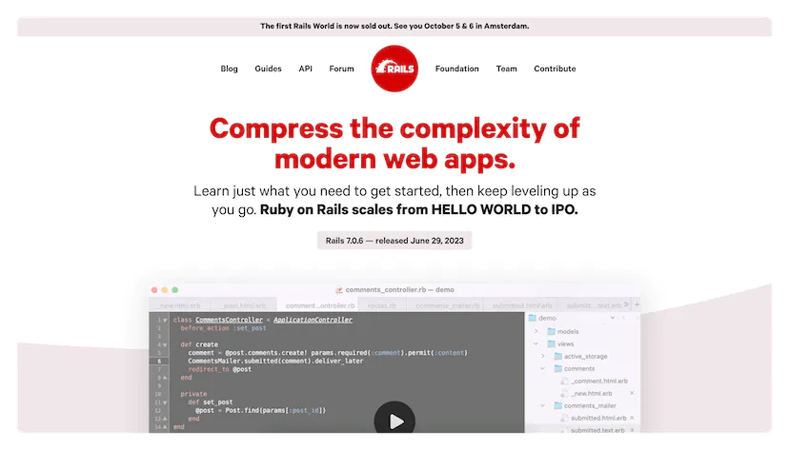Open the Foundation page
Viewport: 789px width, 450px height.
[456, 68]
